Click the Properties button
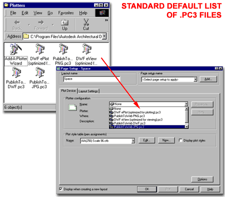This screenshot has width=225, height=197. (x=202, y=104)
